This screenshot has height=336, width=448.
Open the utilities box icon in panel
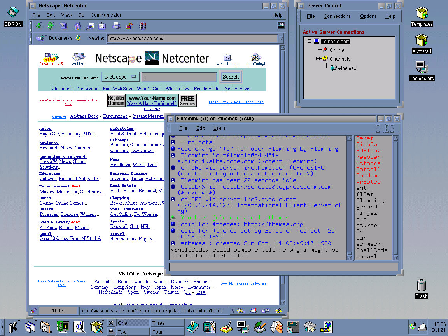pyautogui.click(x=96, y=327)
